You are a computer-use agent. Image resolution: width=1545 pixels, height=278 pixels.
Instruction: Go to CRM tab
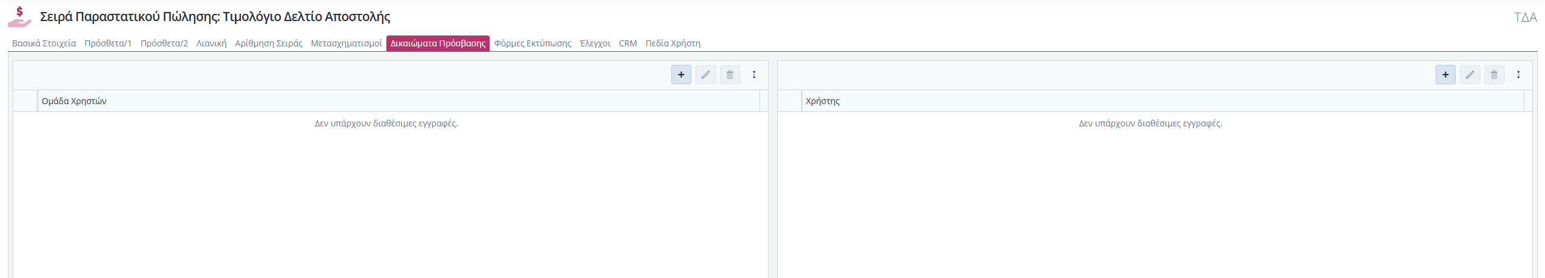click(628, 43)
